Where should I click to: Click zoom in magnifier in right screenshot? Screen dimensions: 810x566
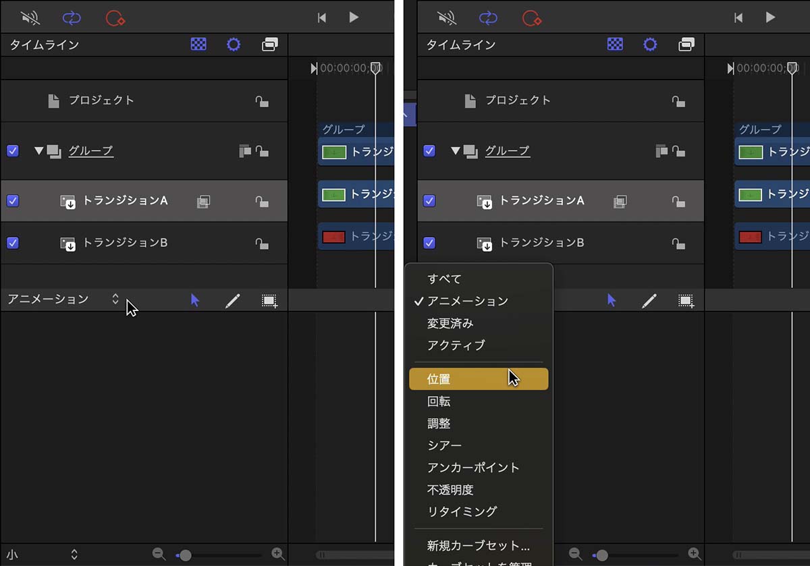pos(694,555)
